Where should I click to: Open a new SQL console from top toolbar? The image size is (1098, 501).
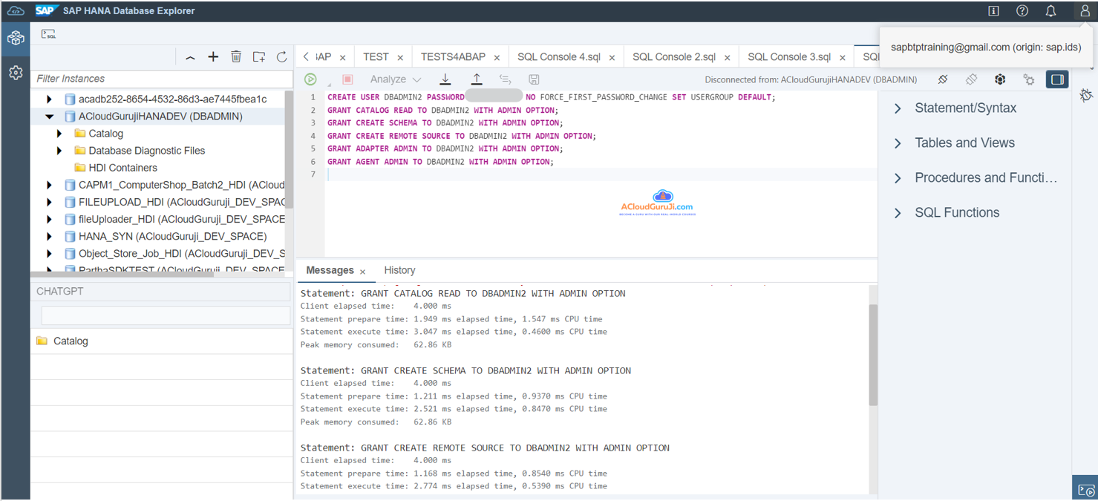click(48, 34)
